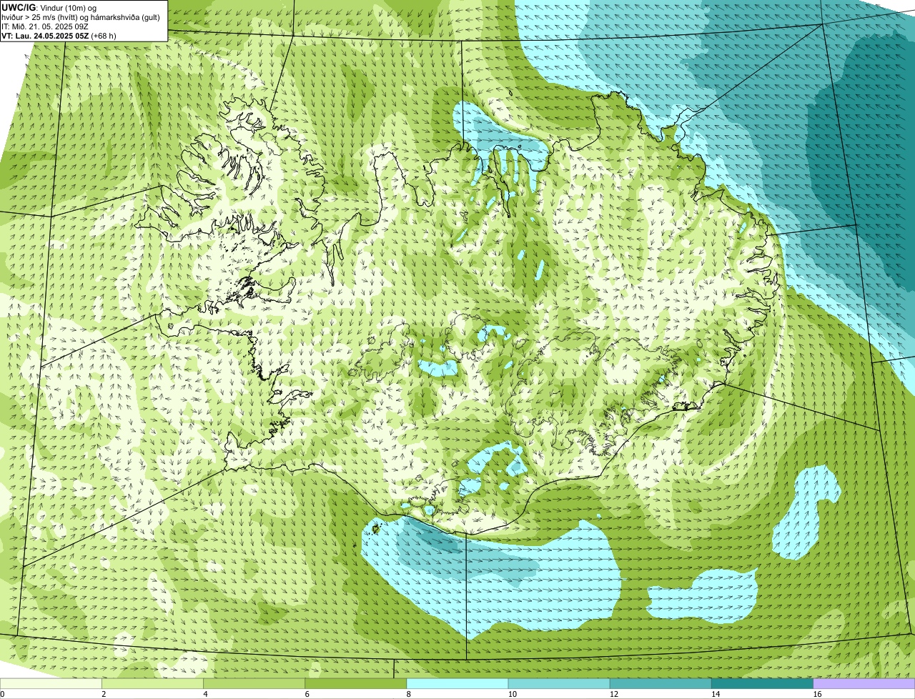This screenshot has width=915, height=699.
Task: Click the legend value '12'
Action: click(613, 694)
